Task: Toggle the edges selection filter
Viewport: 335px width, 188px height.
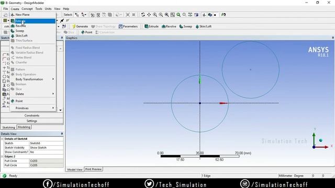Action: click(x=98, y=15)
